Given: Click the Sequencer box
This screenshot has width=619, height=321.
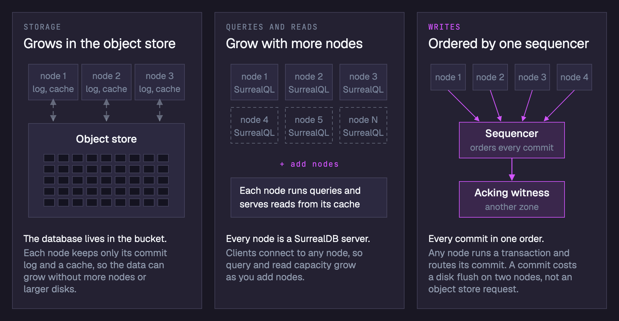Looking at the screenshot, I should pyautogui.click(x=512, y=140).
